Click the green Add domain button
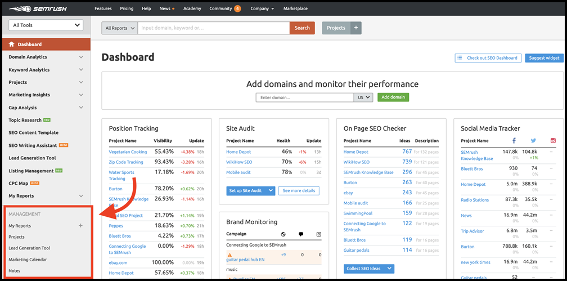This screenshot has height=281, width=567. tap(393, 97)
